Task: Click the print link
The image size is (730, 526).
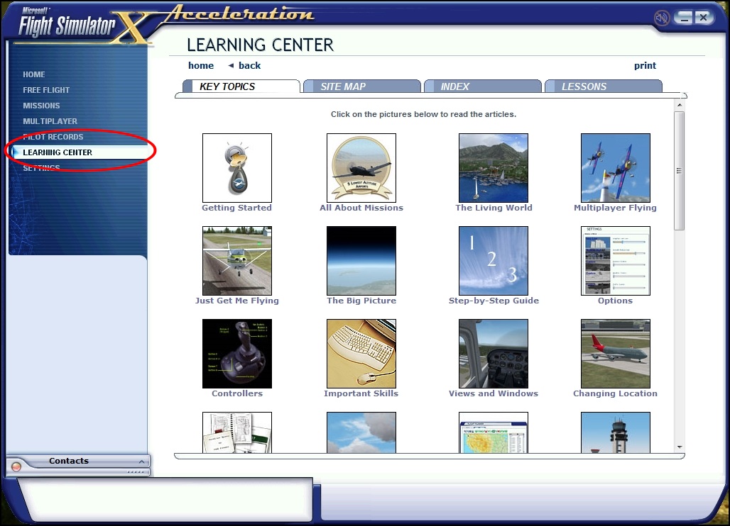Action: pos(645,65)
